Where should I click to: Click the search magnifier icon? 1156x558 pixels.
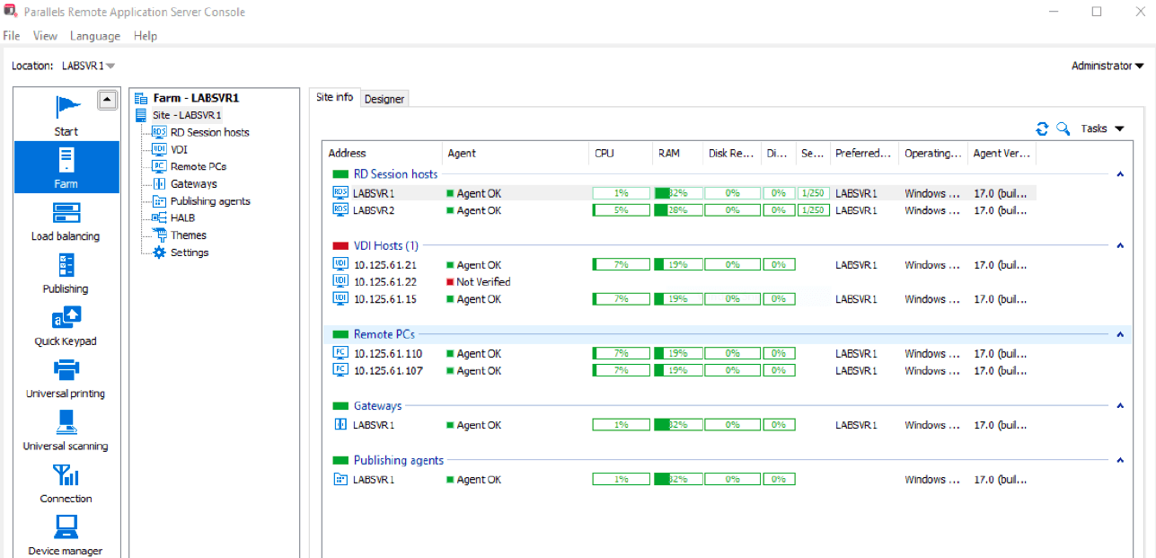1063,128
